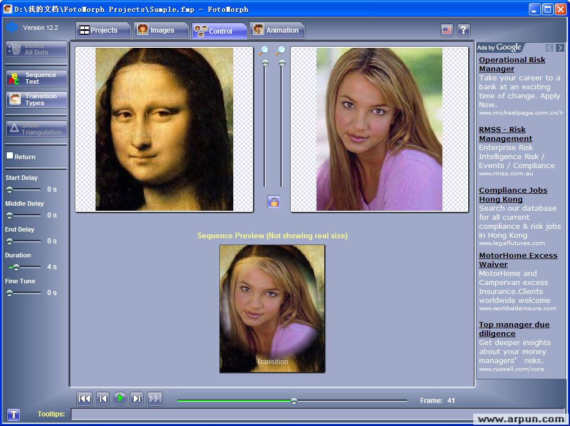Step forward one frame
570x426 pixels.
(x=137, y=399)
